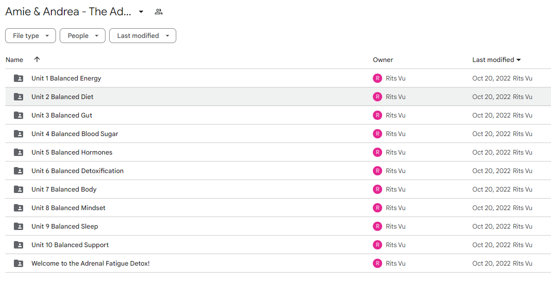
Task: Select Unit 1 Balanced Energy name
Action: point(66,78)
